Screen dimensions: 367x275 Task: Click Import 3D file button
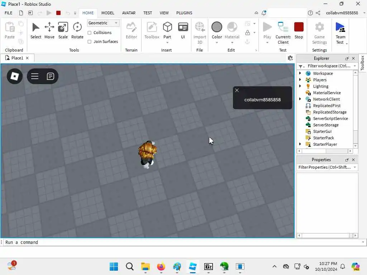click(200, 33)
